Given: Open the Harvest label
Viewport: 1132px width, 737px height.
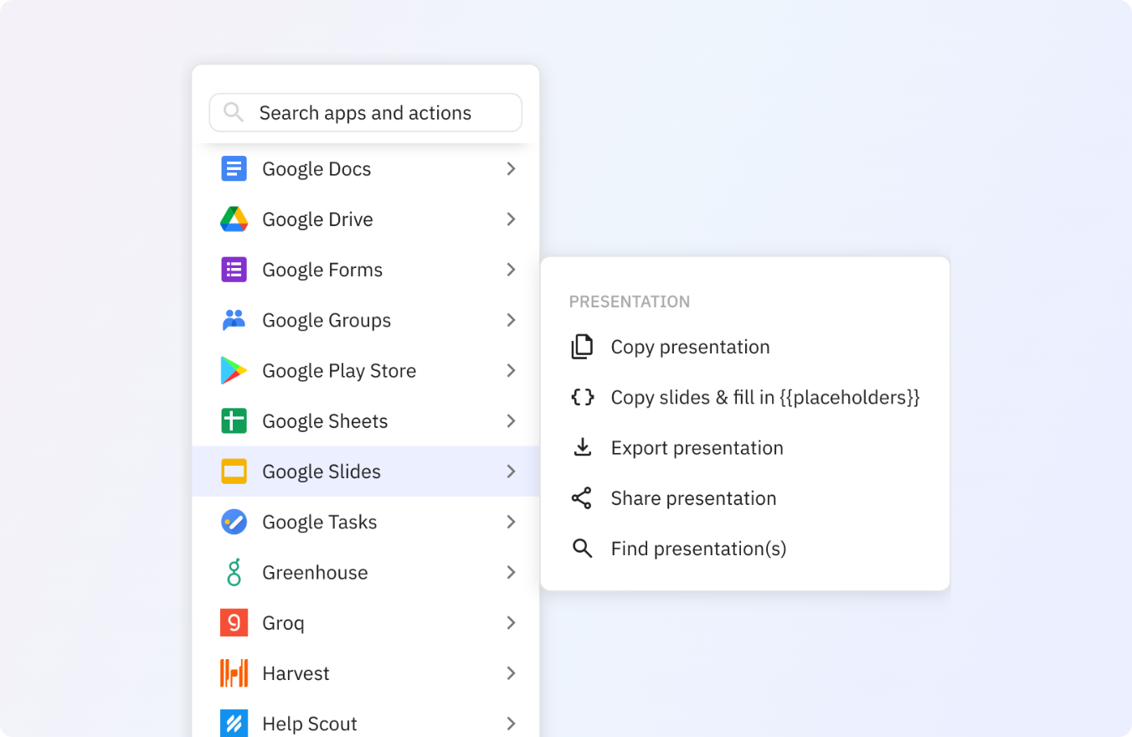Looking at the screenshot, I should point(296,673).
